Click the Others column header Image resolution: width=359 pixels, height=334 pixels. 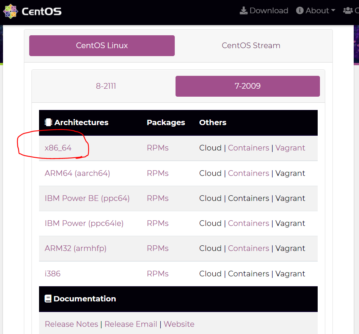pos(213,122)
